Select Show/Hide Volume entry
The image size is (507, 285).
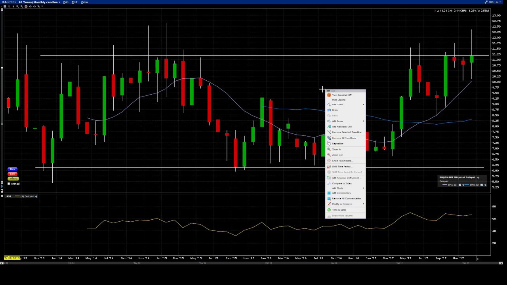(x=345, y=216)
